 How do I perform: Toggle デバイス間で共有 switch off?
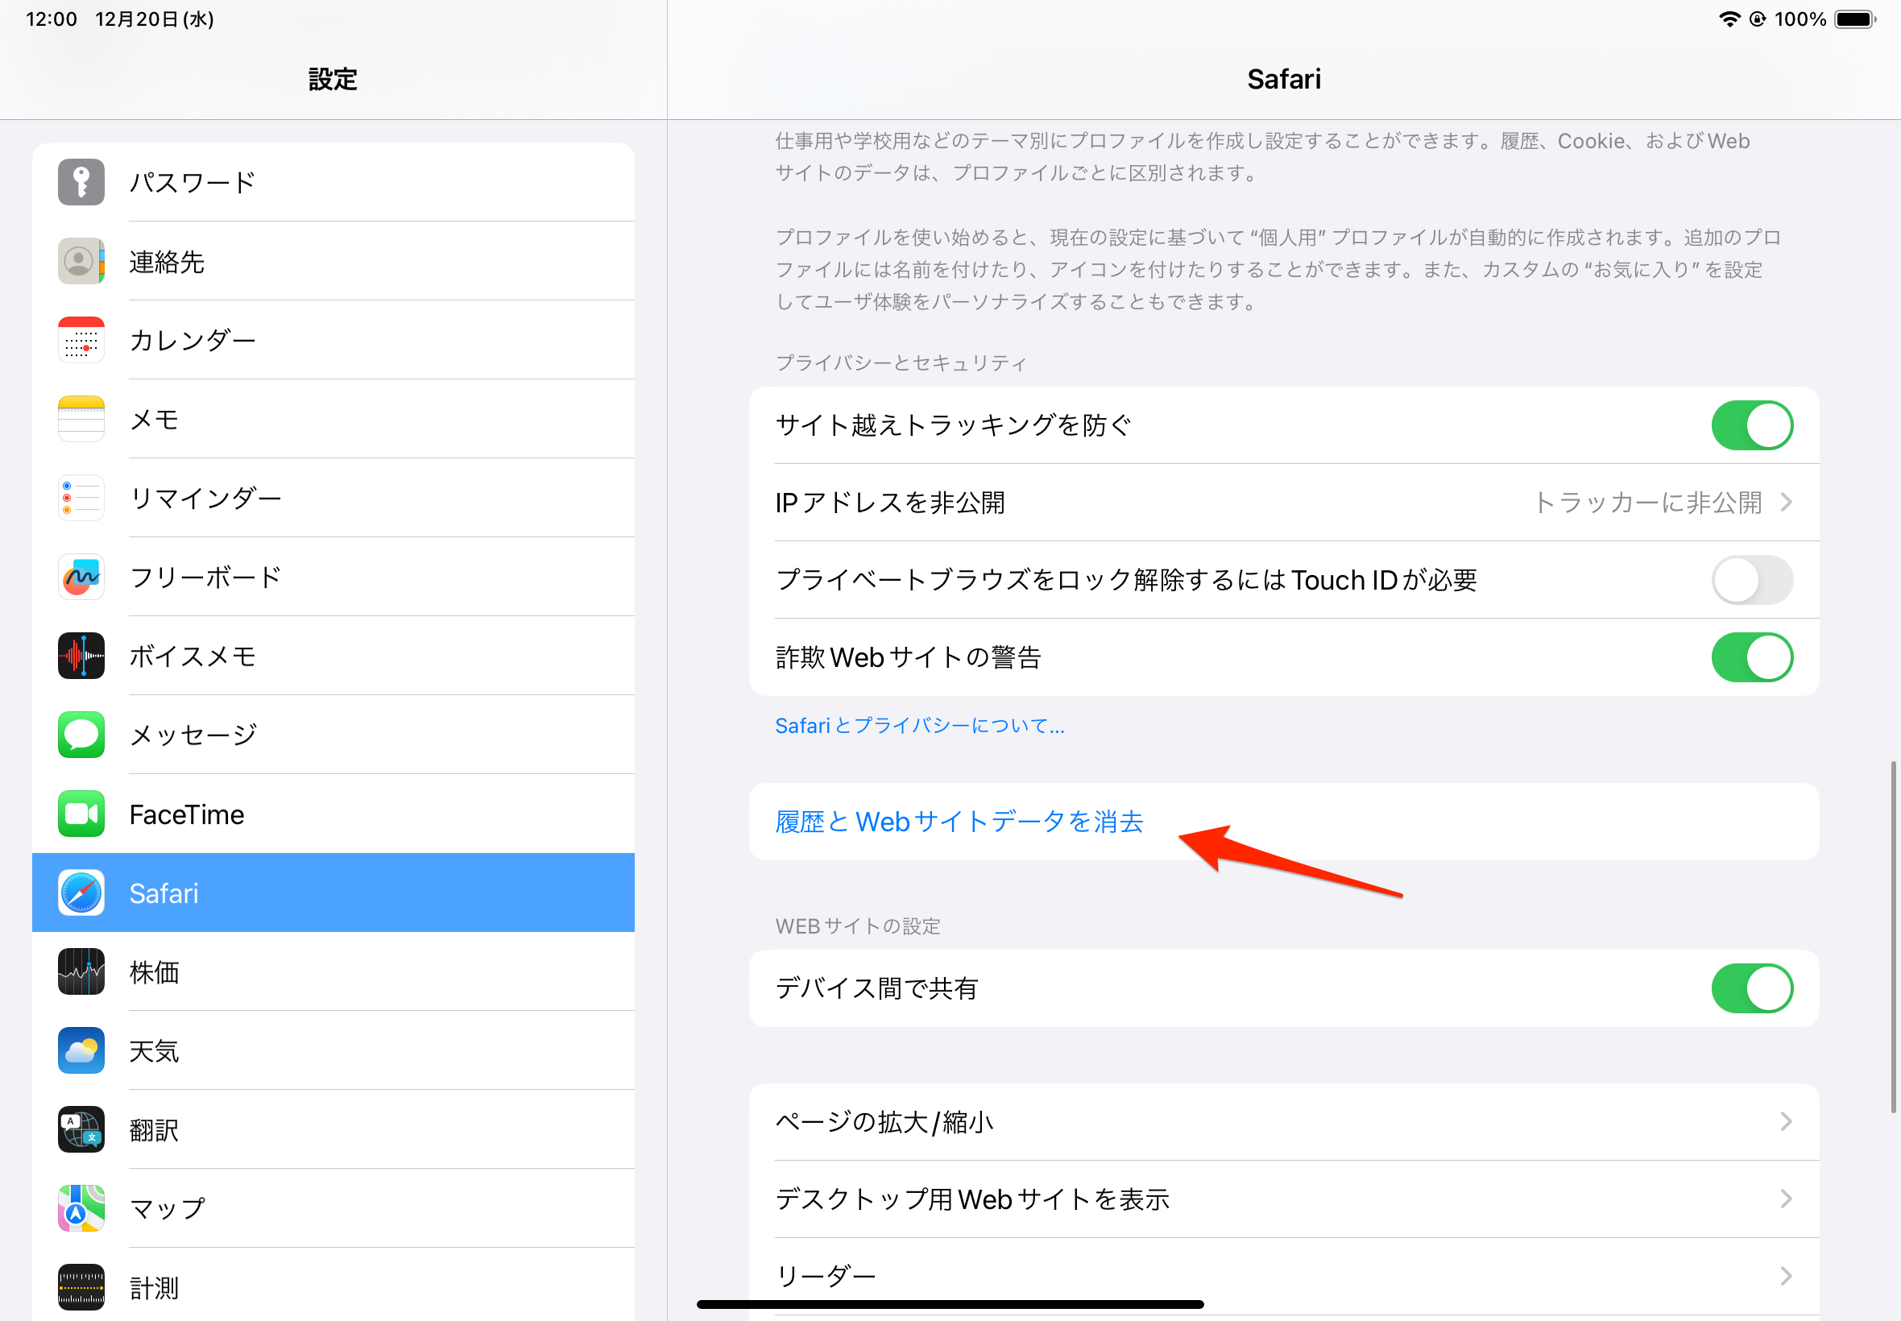1751,989
